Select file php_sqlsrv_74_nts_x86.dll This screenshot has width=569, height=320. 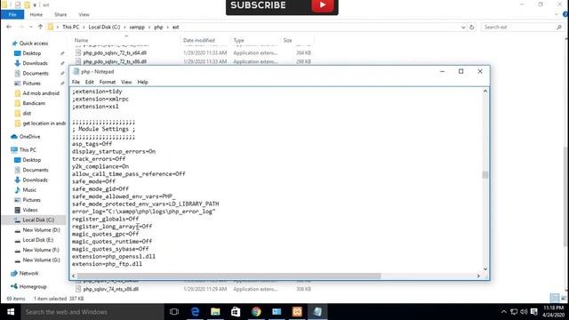110,289
